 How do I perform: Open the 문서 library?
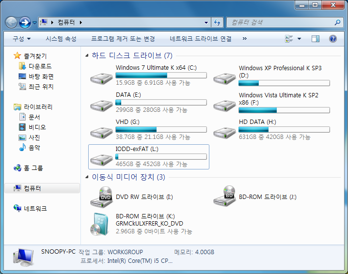coord(34,117)
